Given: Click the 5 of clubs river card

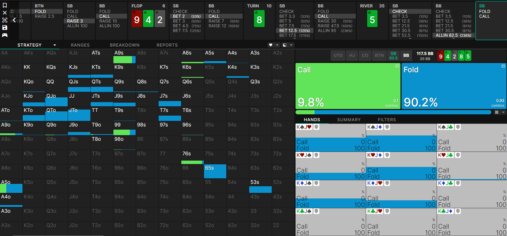Looking at the screenshot, I should (372, 19).
